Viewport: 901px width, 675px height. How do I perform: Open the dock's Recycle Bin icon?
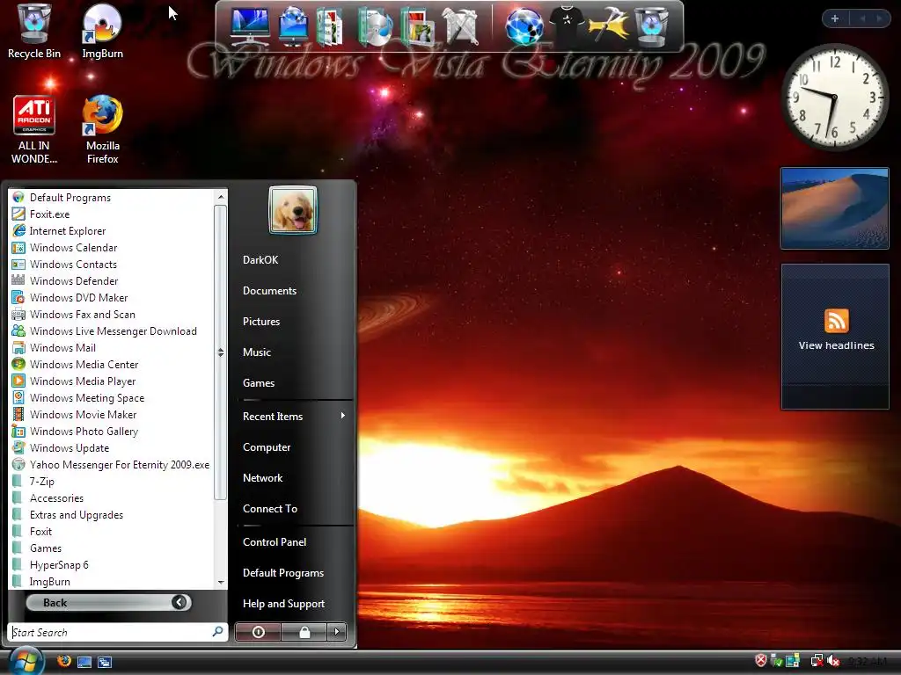coord(650,25)
